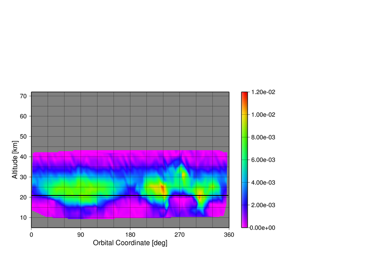Click the y-axis tick label 50
Image resolution: width=367 pixels, height=259 pixels.
[24, 137]
